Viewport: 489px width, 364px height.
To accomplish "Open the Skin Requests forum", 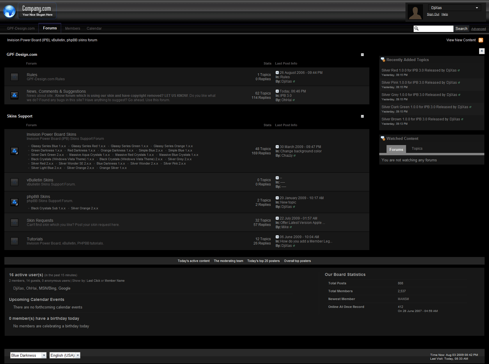I will pos(40,220).
